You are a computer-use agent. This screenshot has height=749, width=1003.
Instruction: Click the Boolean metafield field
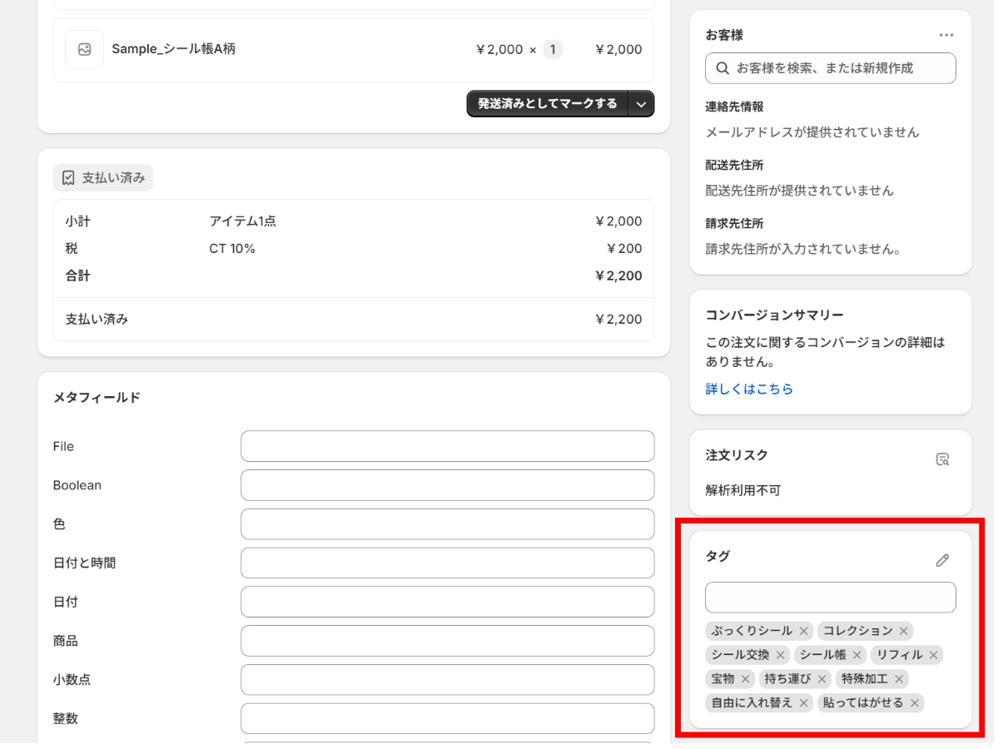coord(447,485)
